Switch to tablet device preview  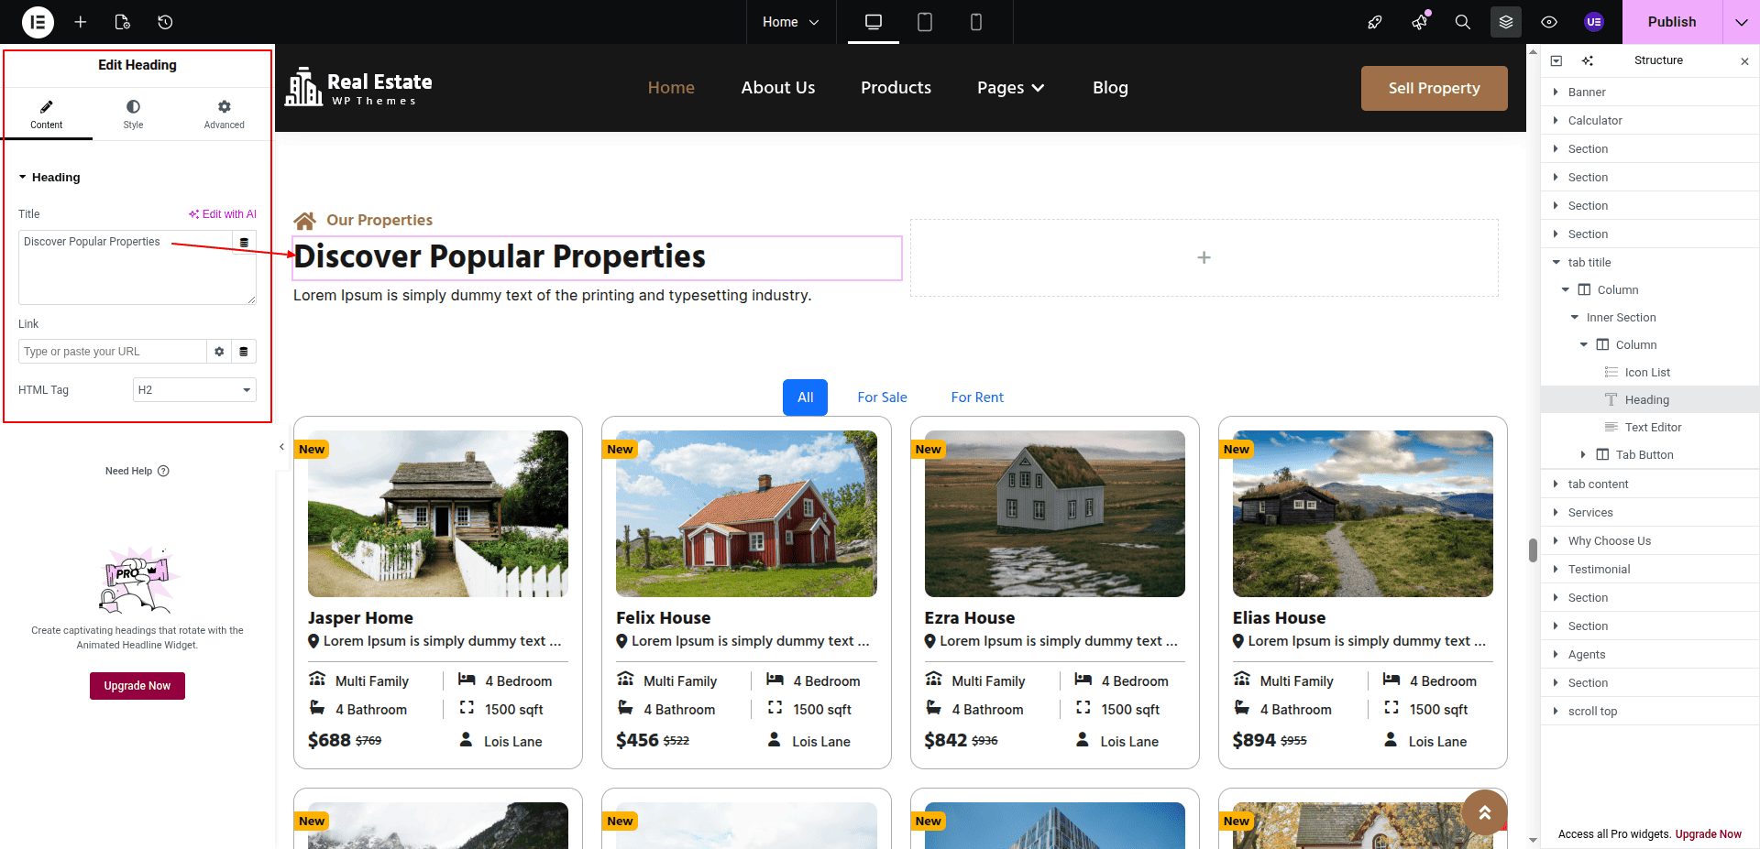[x=925, y=22]
